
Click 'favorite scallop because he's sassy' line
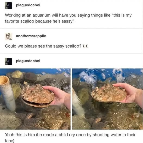tap(40, 21)
